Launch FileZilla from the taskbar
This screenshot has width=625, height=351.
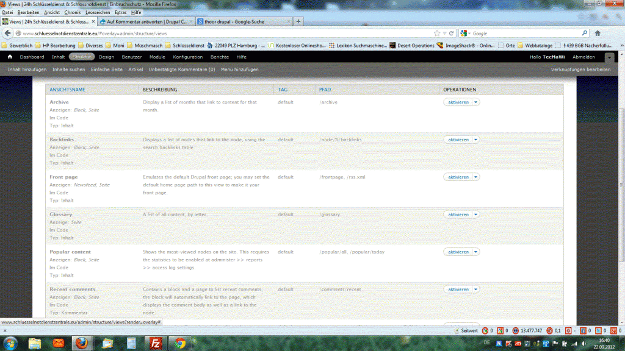coord(156,342)
